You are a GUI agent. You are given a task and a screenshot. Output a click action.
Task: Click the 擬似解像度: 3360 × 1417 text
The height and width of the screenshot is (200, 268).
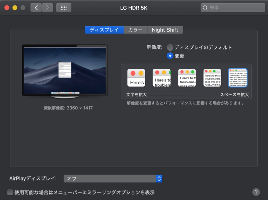68,108
